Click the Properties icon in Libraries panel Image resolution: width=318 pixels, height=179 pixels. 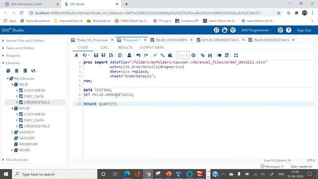pos(25,71)
